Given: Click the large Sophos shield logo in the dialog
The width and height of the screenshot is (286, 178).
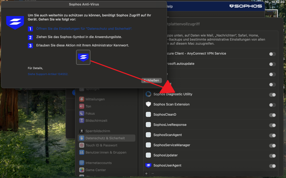Looking at the screenshot, I should (x=15, y=23).
